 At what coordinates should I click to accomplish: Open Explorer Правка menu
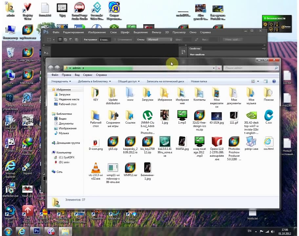(66, 75)
